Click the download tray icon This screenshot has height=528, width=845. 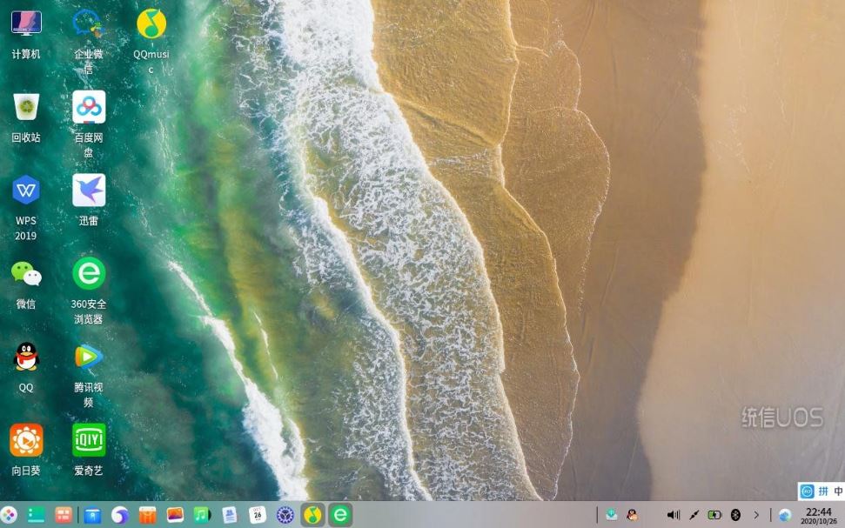(611, 515)
